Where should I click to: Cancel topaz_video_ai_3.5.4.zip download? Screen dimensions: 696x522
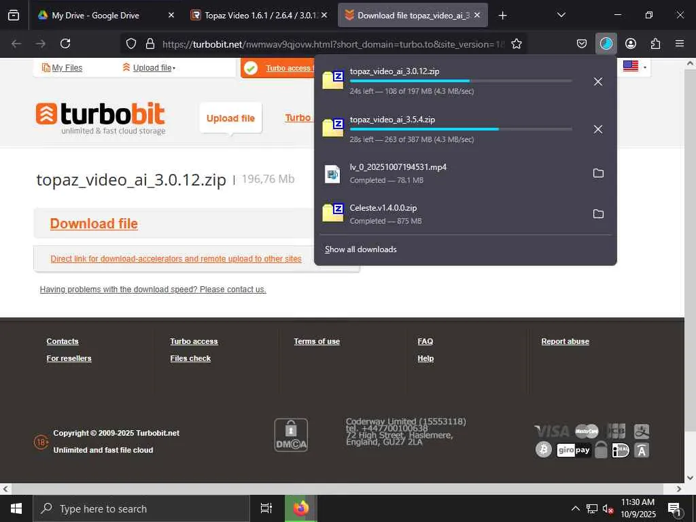point(598,129)
